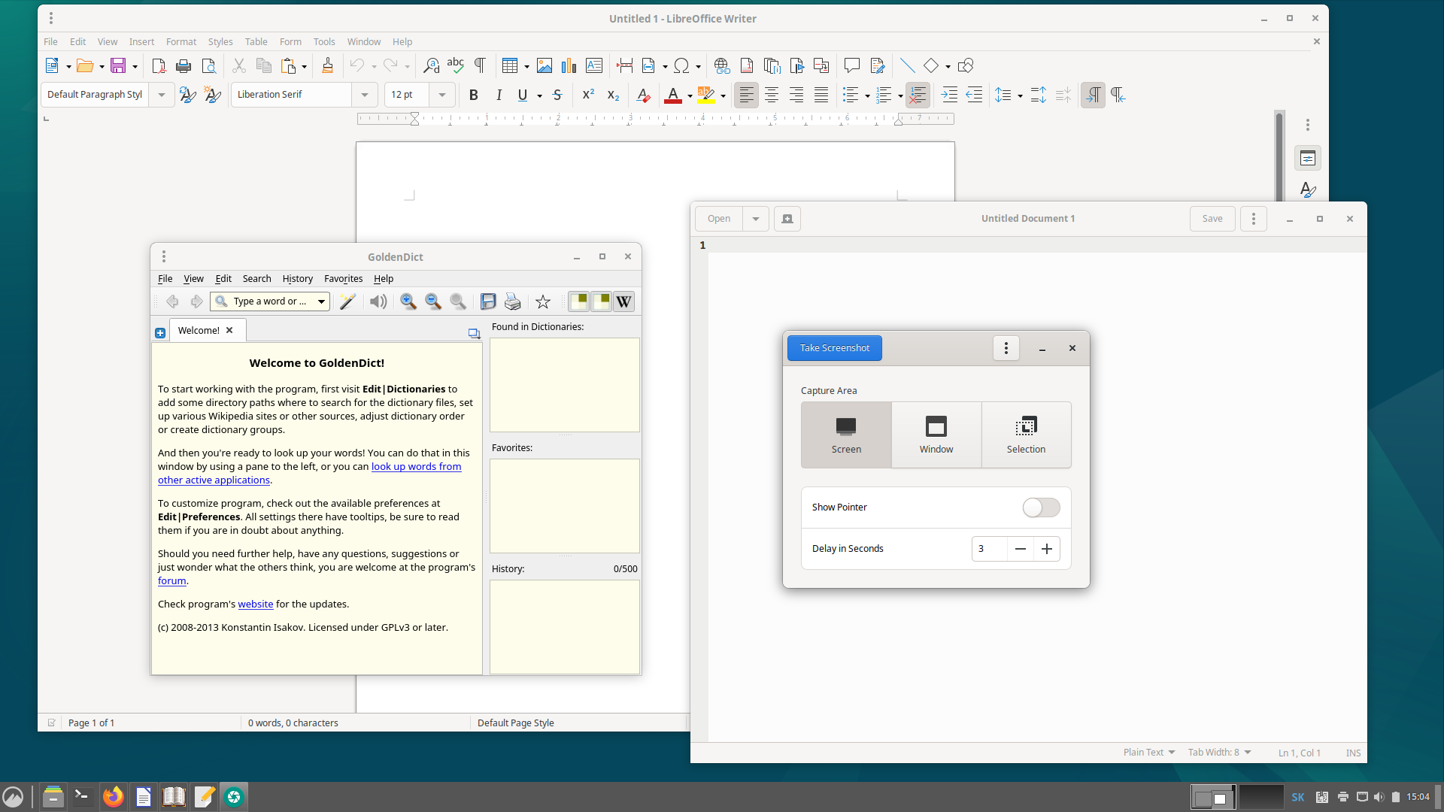This screenshot has width=1444, height=812.
Task: Click Font Color red swatch in Writer
Action: pos(673,95)
